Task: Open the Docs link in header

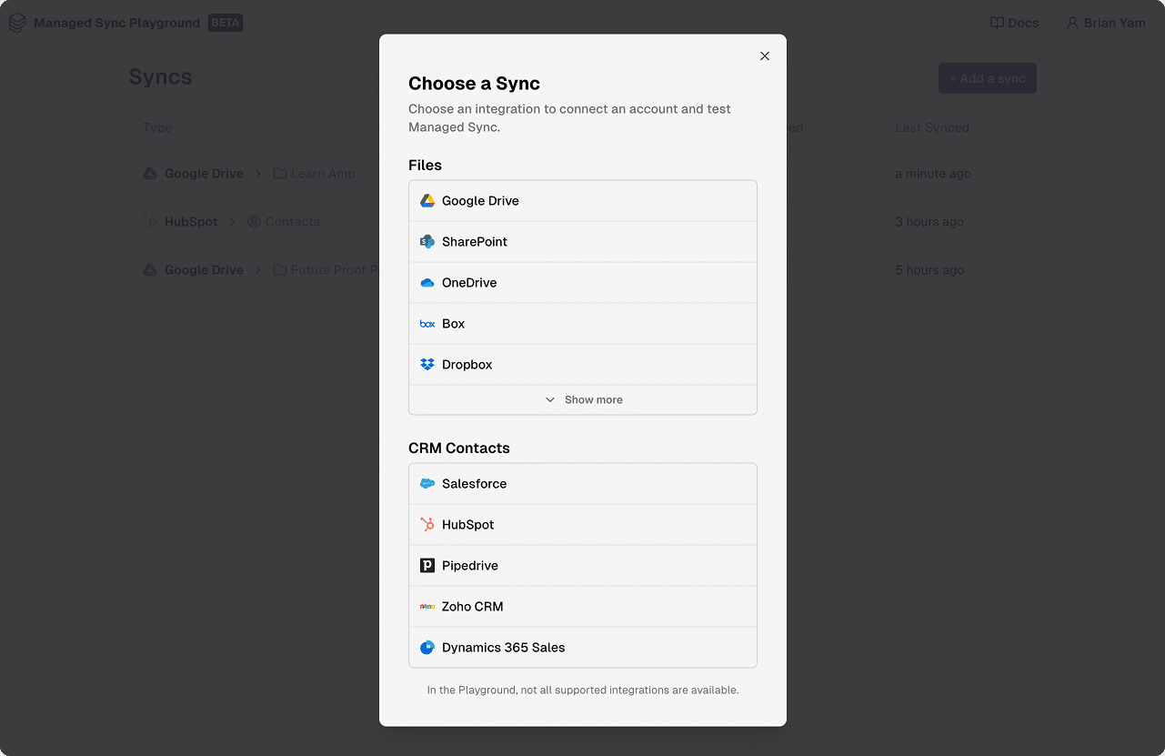Action: tap(1014, 23)
